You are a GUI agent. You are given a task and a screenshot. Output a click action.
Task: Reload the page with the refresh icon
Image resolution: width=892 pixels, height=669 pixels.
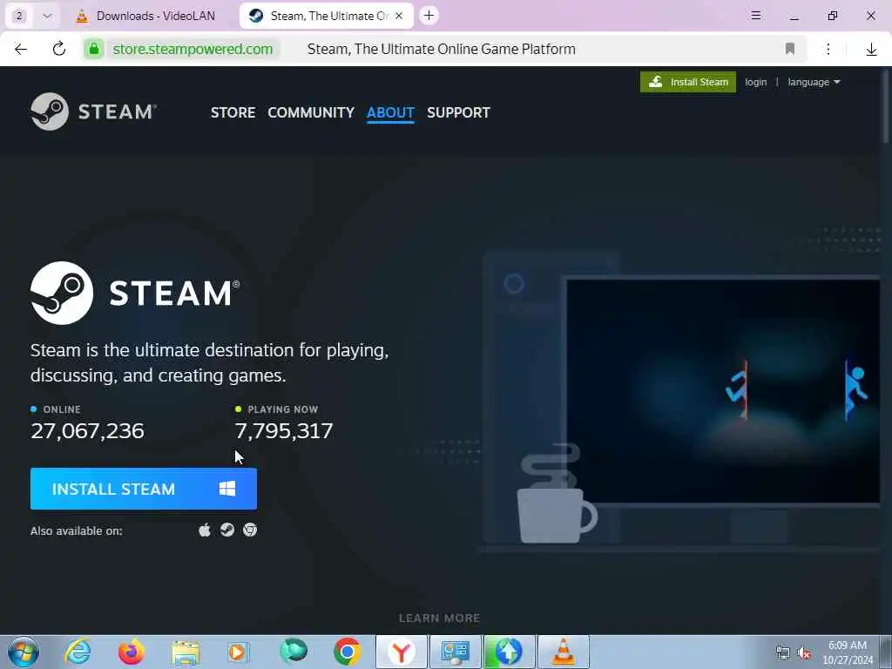click(58, 49)
